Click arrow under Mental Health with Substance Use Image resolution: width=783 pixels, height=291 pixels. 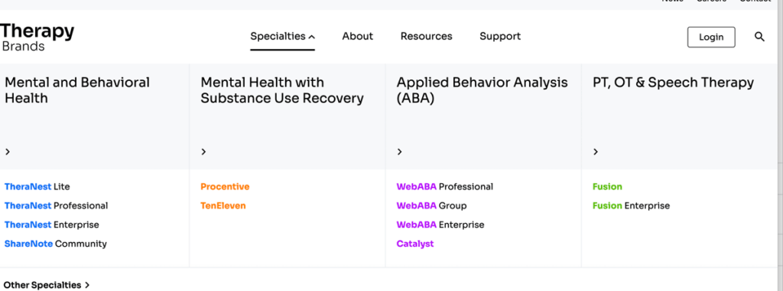point(203,152)
